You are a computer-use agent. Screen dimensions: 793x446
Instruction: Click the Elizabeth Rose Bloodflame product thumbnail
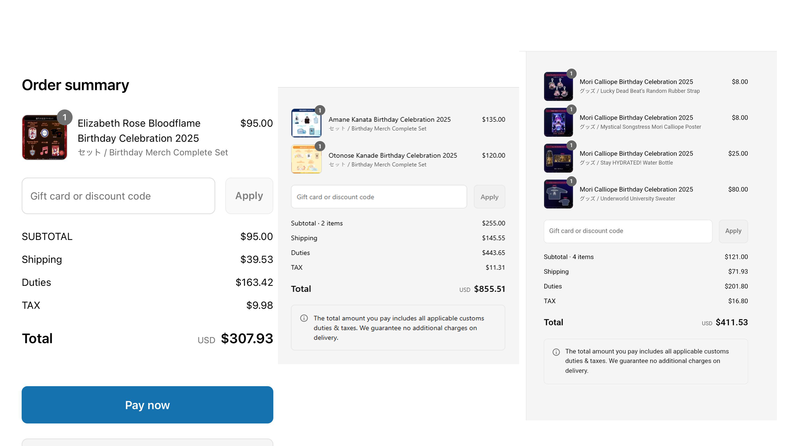(44, 138)
